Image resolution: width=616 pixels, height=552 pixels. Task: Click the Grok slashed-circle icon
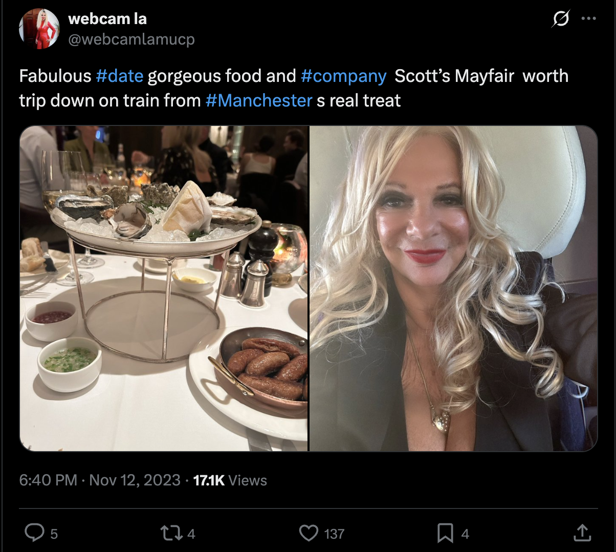(x=561, y=19)
